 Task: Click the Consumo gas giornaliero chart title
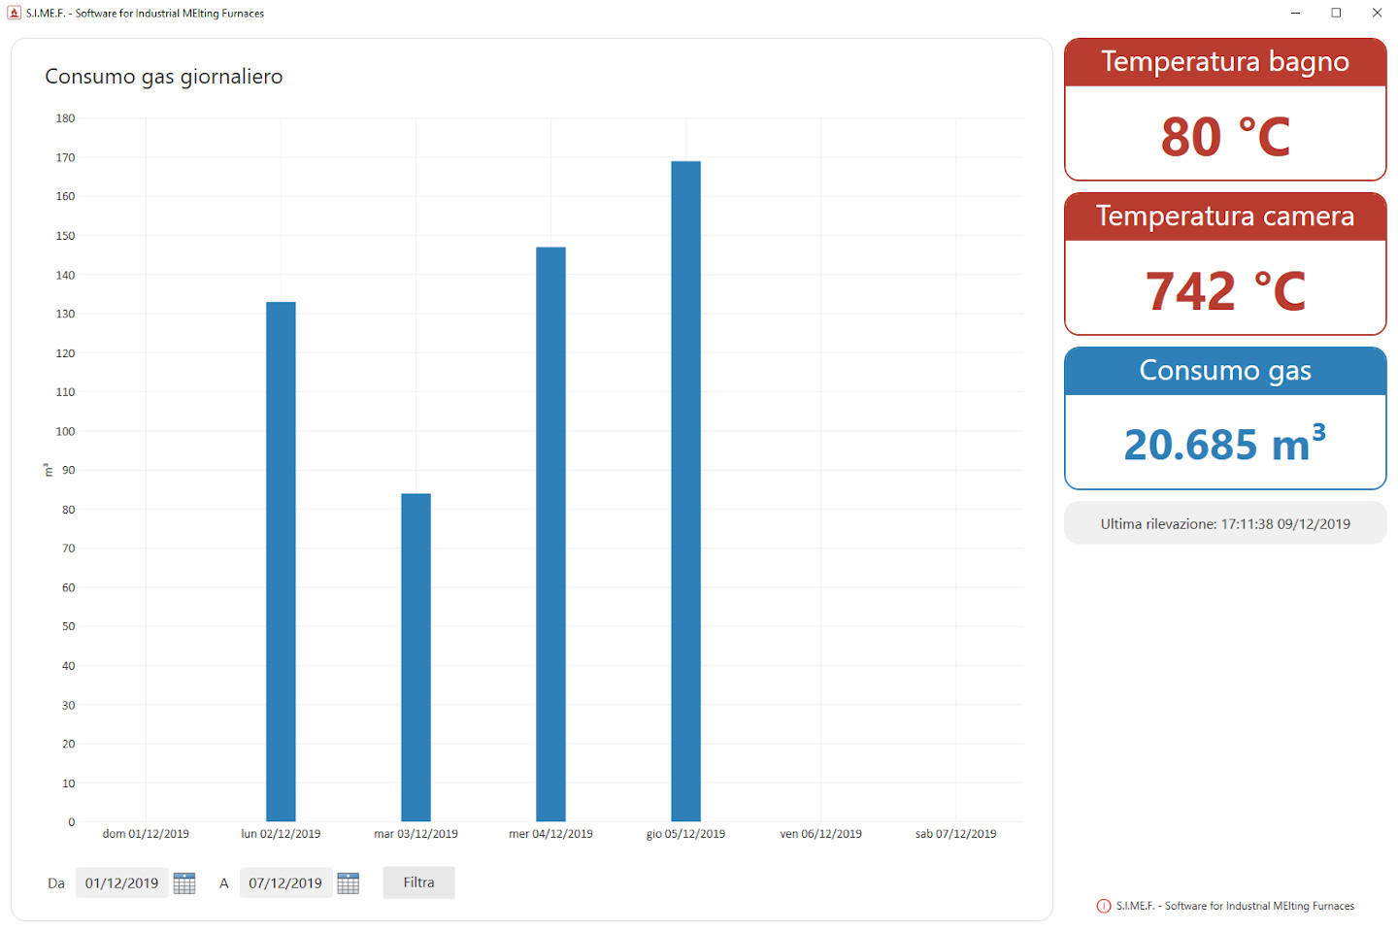pyautogui.click(x=164, y=77)
